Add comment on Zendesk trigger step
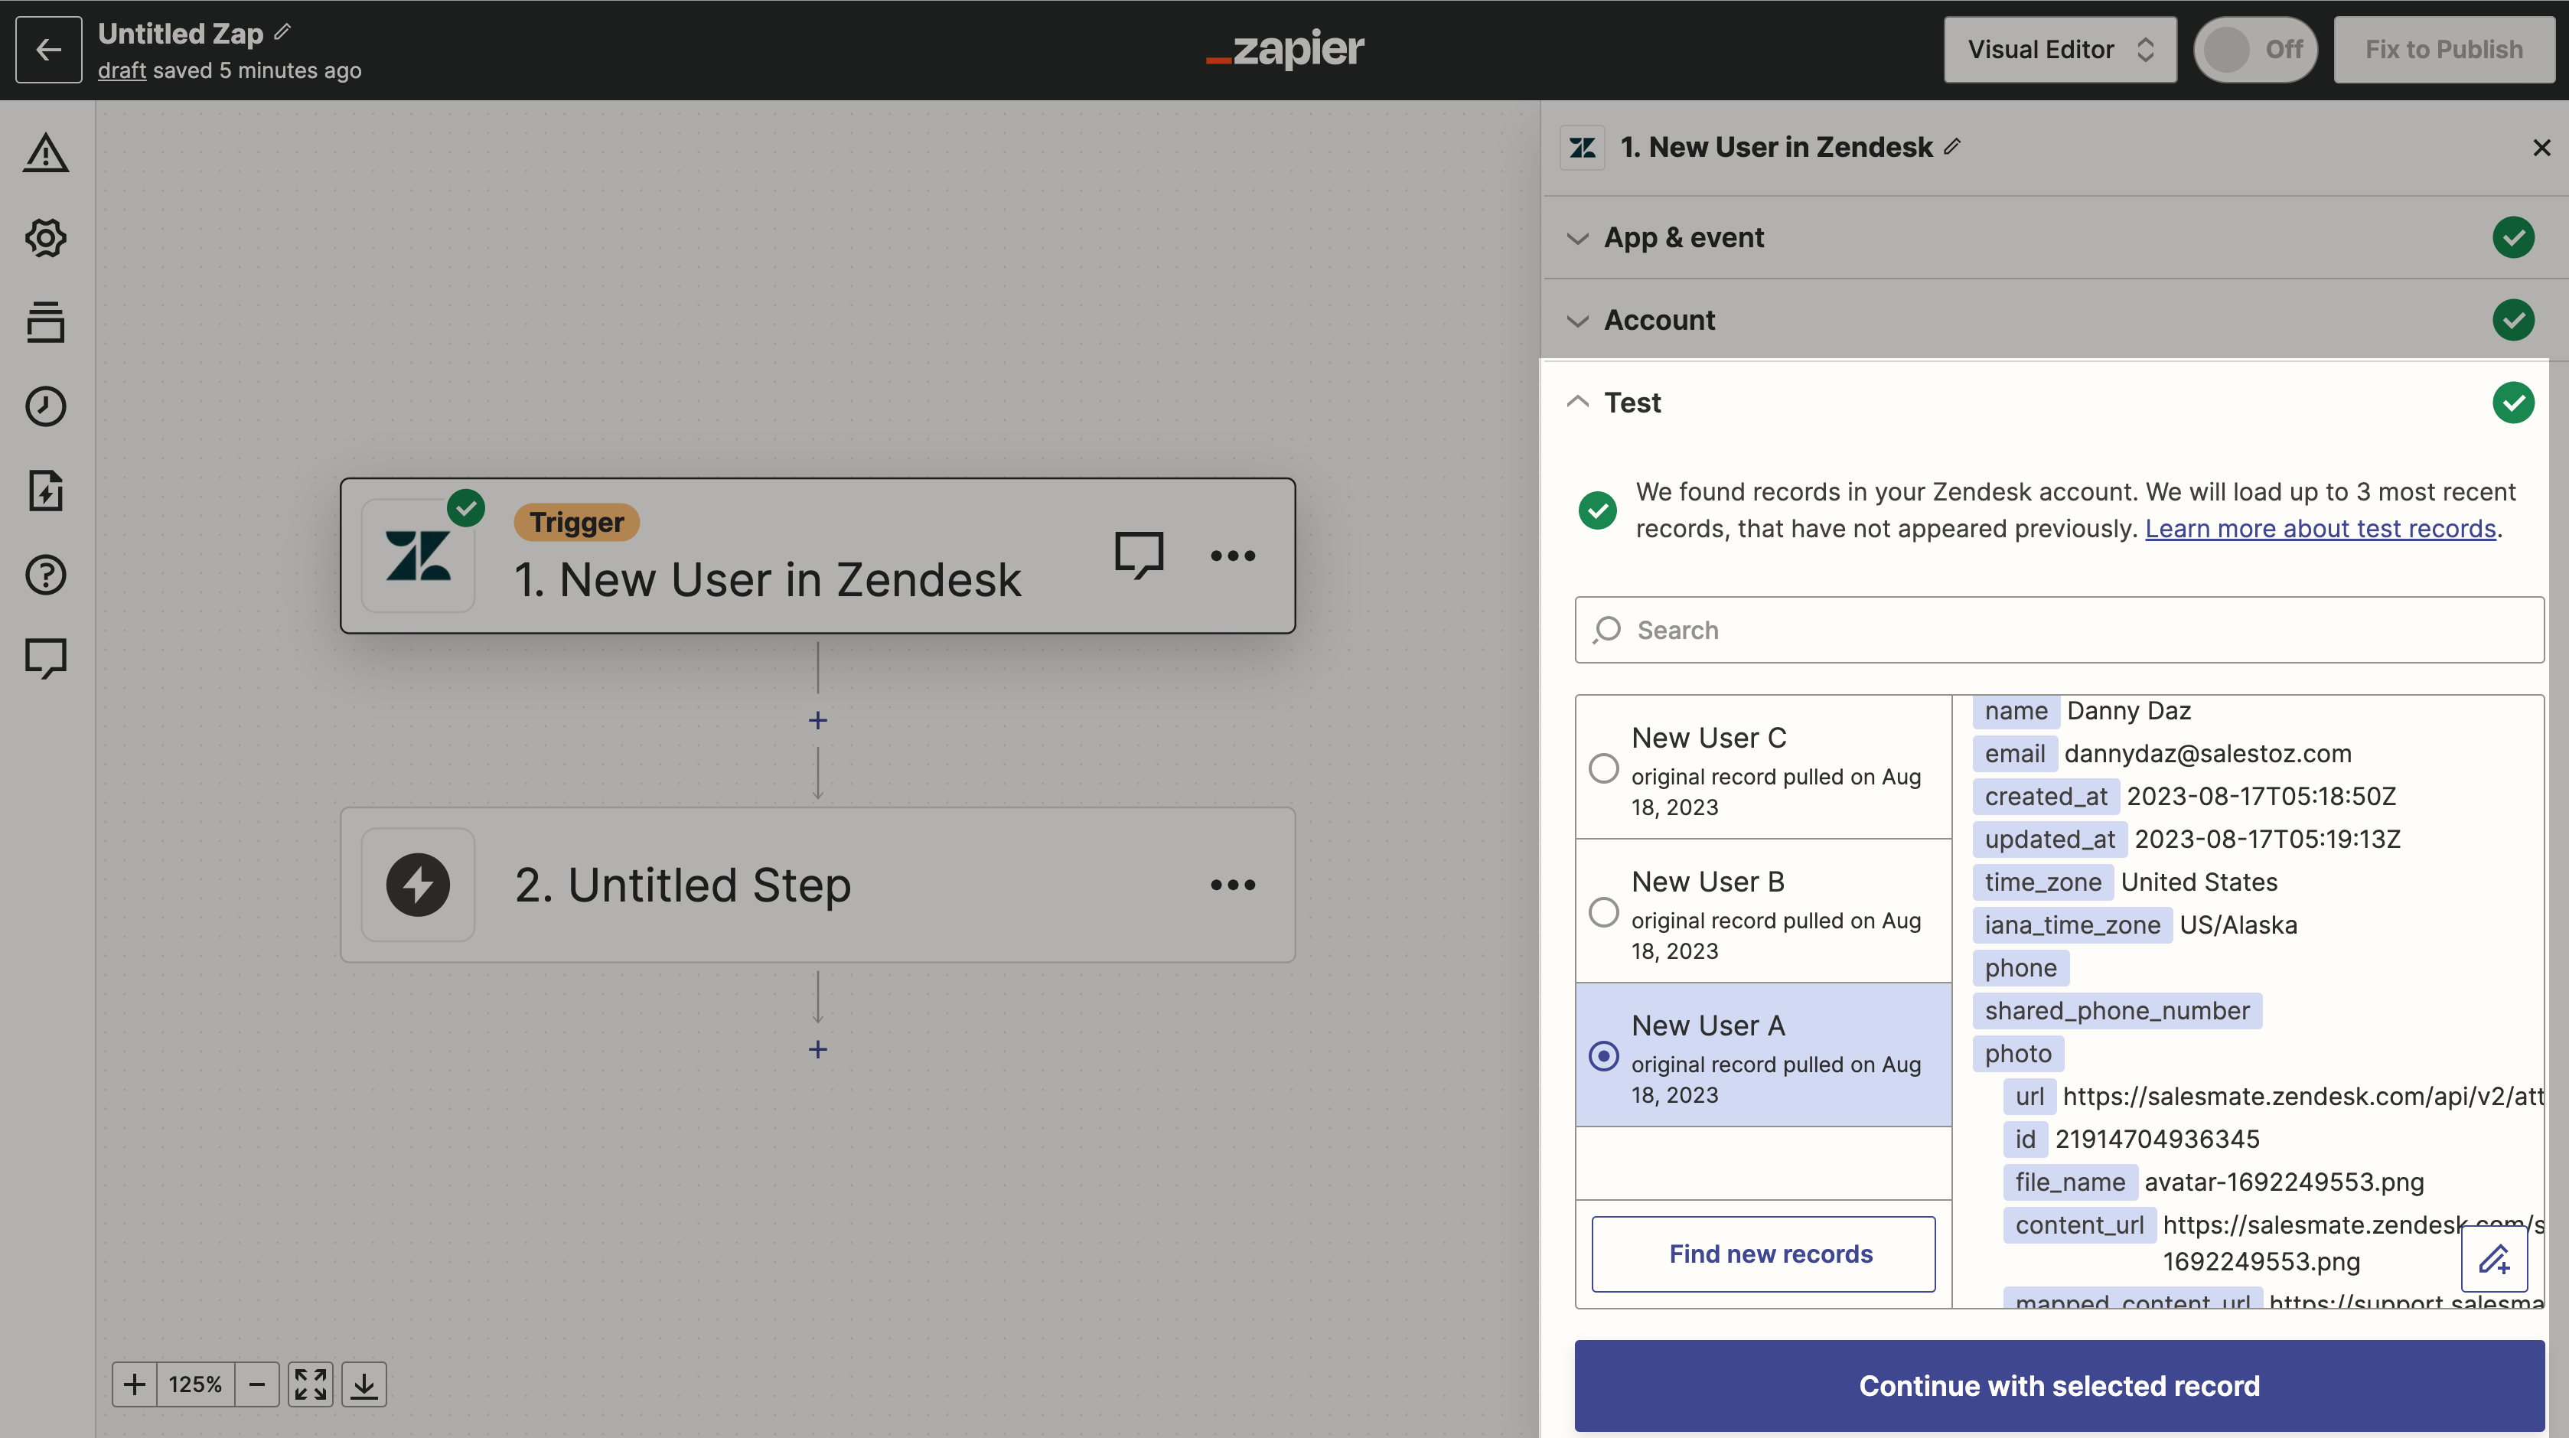Image resolution: width=2569 pixels, height=1438 pixels. (1139, 554)
